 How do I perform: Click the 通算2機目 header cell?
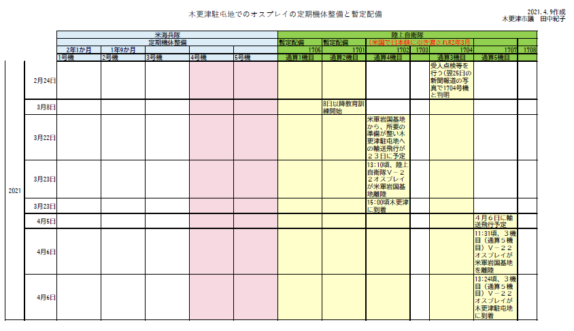tap(343, 57)
